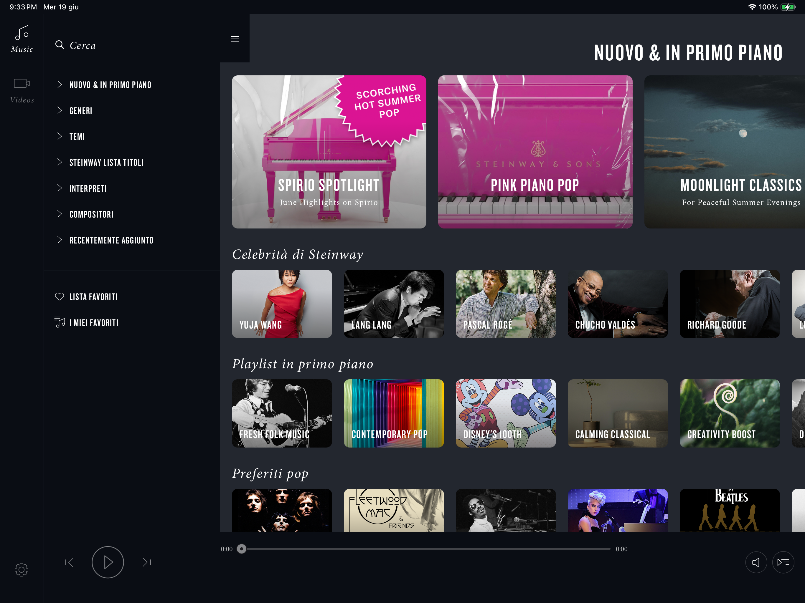Screen dimensions: 805x603
Task: Open Spirio Spotlight featured card
Action: [329, 152]
